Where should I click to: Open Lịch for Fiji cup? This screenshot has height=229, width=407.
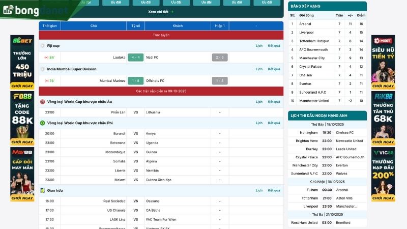tap(259, 46)
